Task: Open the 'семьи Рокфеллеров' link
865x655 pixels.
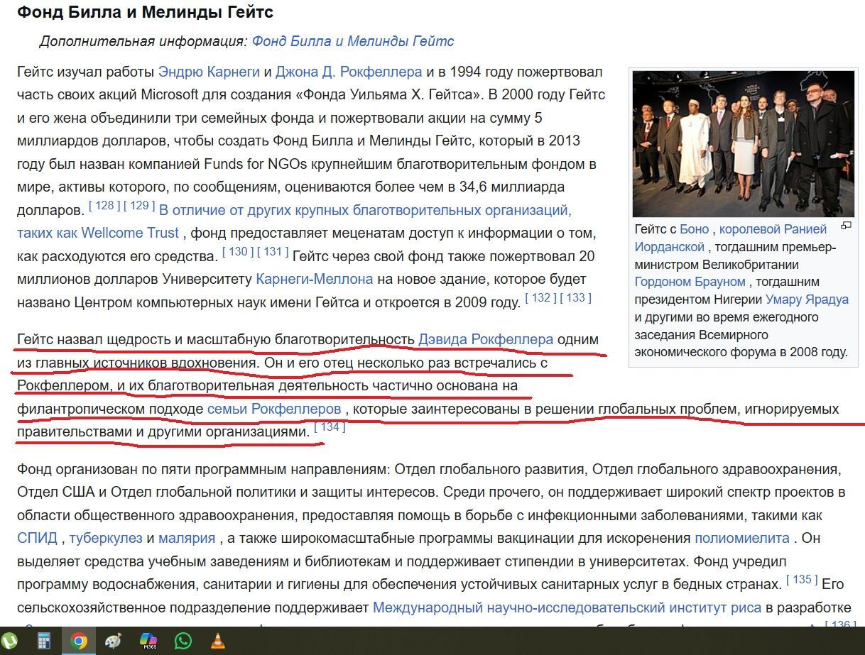Action: 274,409
